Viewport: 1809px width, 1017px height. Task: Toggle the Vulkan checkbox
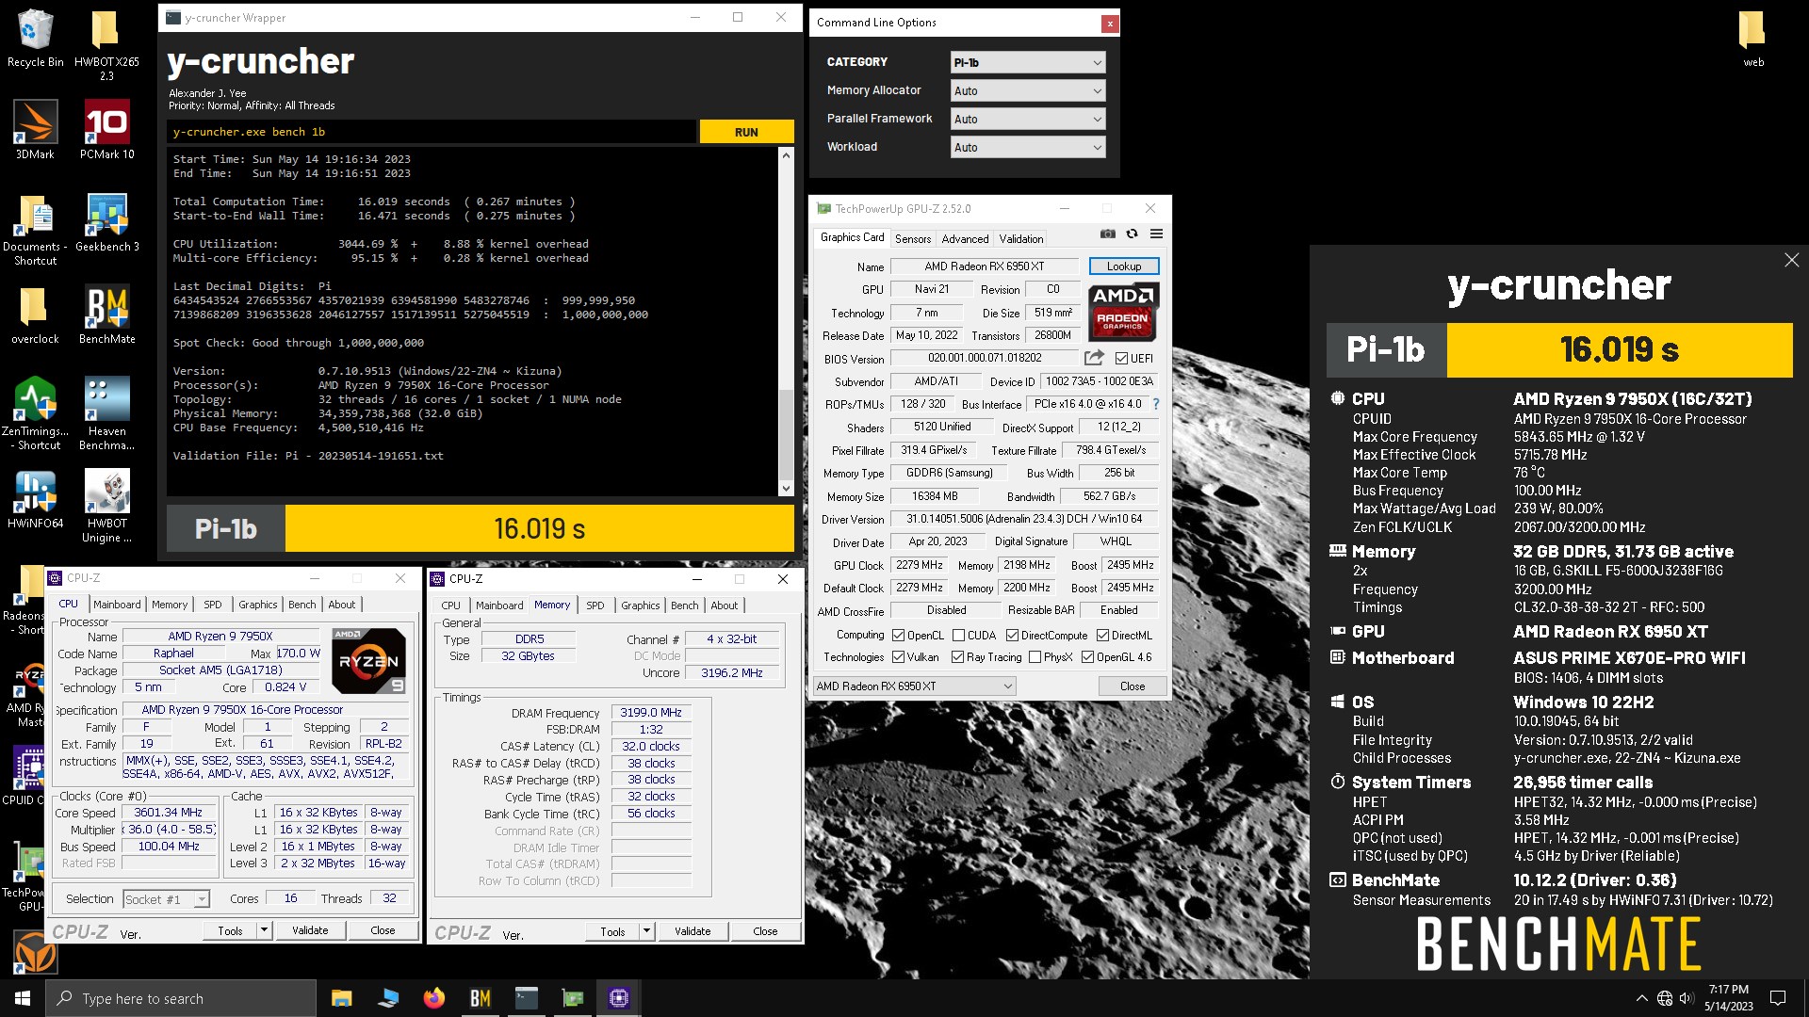point(898,657)
